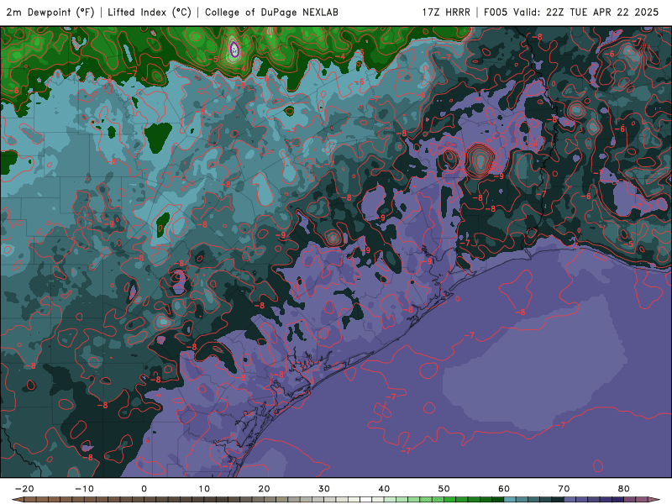Viewport: 672px width, 504px height.
Task: Click the 10 label on the color scale
Action: tap(204, 489)
